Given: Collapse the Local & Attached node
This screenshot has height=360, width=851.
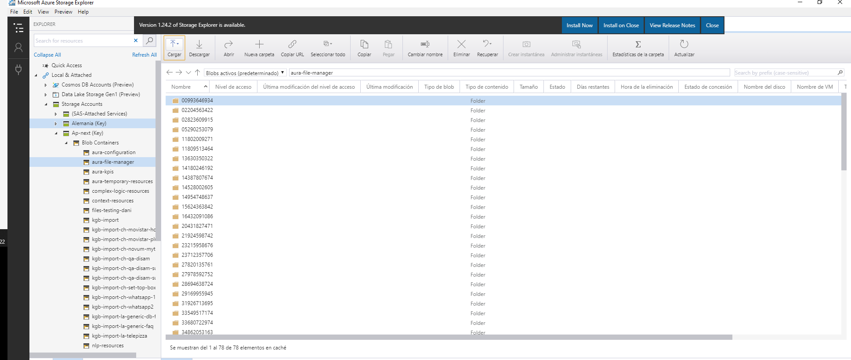Looking at the screenshot, I should click(36, 75).
